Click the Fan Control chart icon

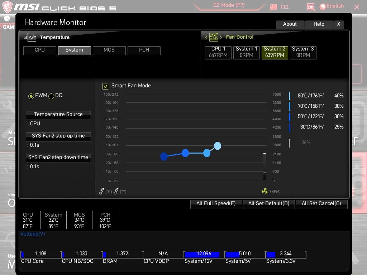(213, 37)
